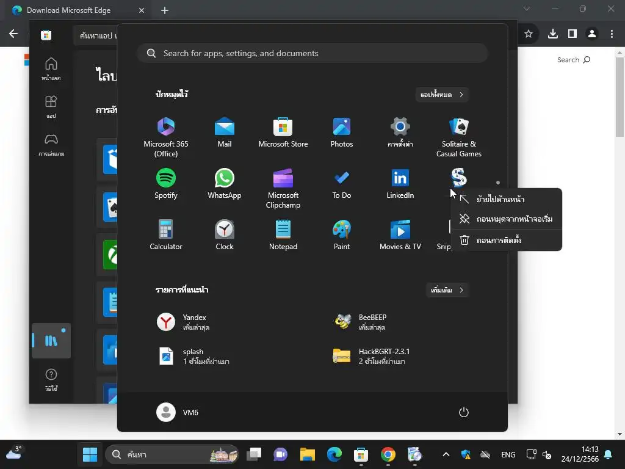Open VM6 user account menu
The image size is (625, 469).
(178, 412)
